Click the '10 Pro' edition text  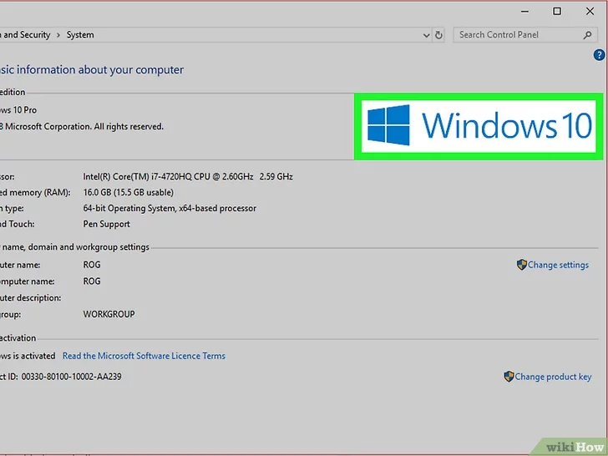25,110
